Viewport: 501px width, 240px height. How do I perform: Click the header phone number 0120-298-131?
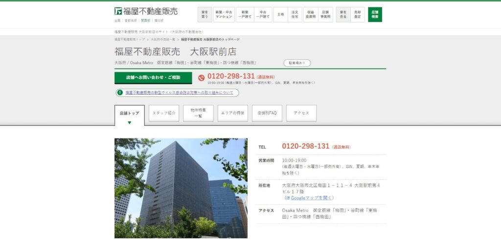pyautogui.click(x=231, y=76)
